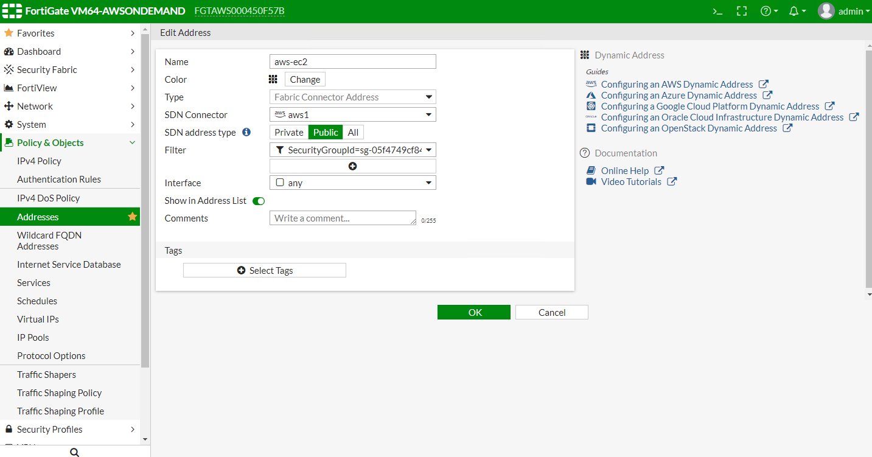
Task: Click Change to pick a new color
Action: [304, 78]
